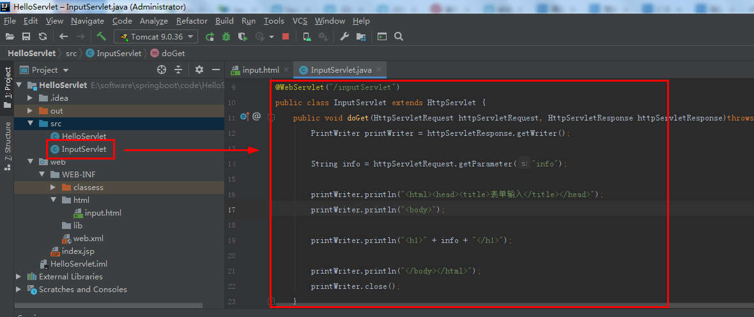Open the Edit menu
754x317 pixels.
pyautogui.click(x=30, y=20)
